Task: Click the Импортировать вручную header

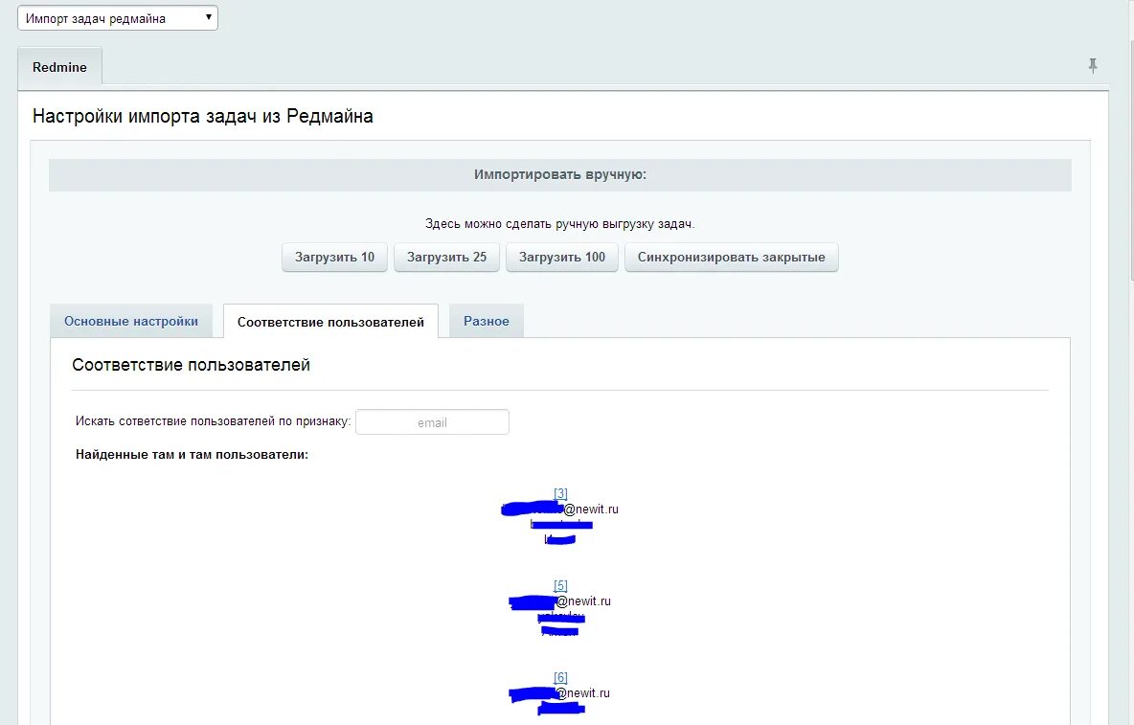Action: [x=559, y=175]
